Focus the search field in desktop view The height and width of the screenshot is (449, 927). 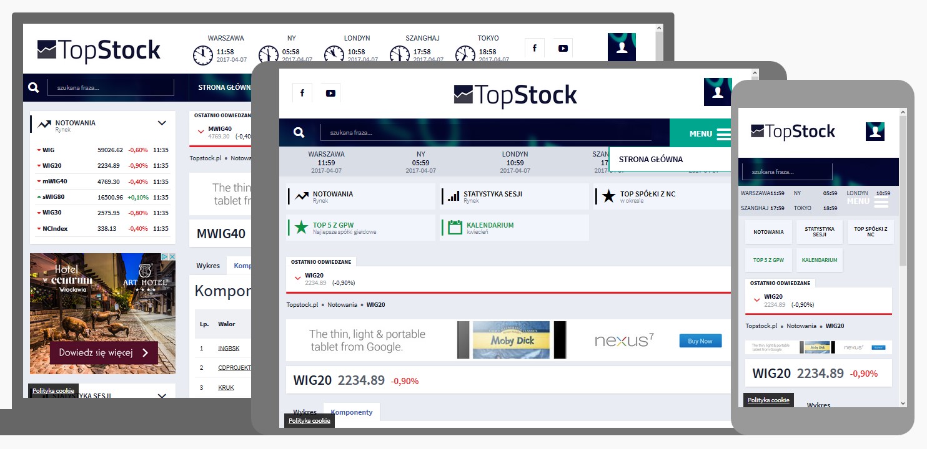(111, 88)
